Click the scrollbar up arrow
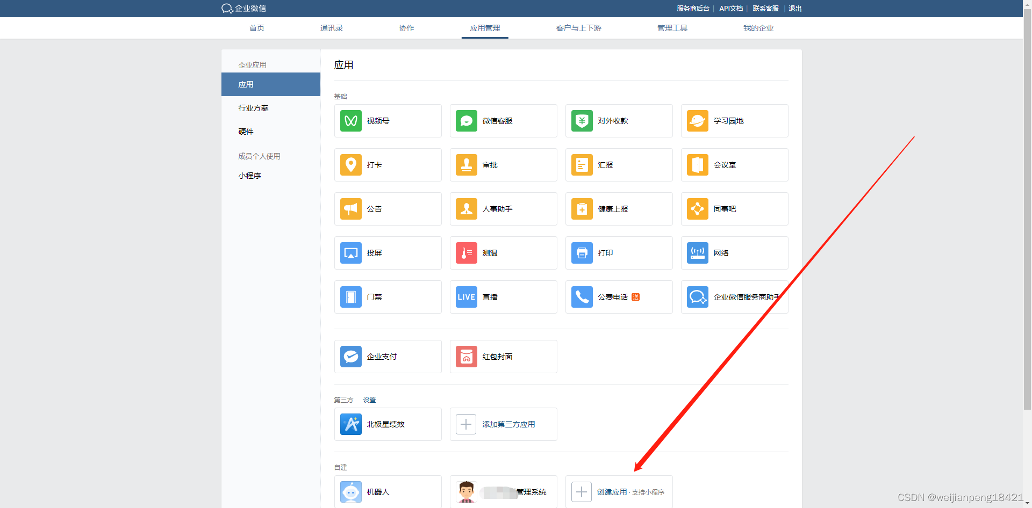 pyautogui.click(x=1027, y=4)
